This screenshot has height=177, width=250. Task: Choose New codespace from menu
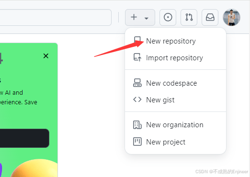(x=176, y=83)
